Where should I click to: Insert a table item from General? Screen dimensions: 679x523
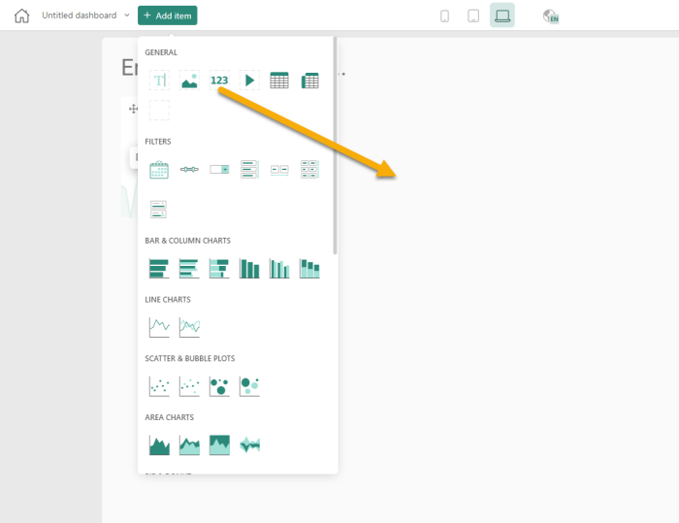tap(279, 81)
